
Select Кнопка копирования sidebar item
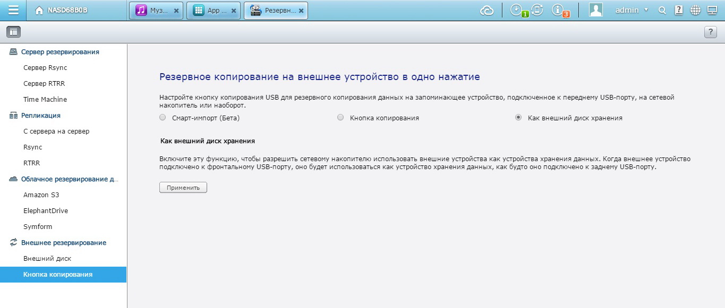point(63,275)
